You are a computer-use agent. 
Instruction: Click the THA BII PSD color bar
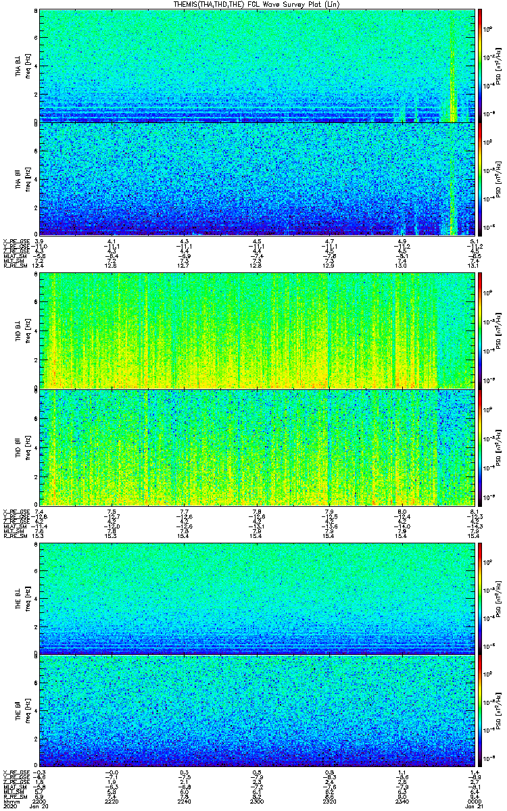point(480,179)
